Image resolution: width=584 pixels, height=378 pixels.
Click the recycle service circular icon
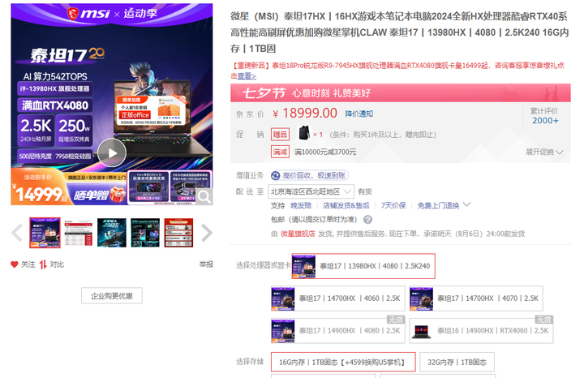pos(276,176)
